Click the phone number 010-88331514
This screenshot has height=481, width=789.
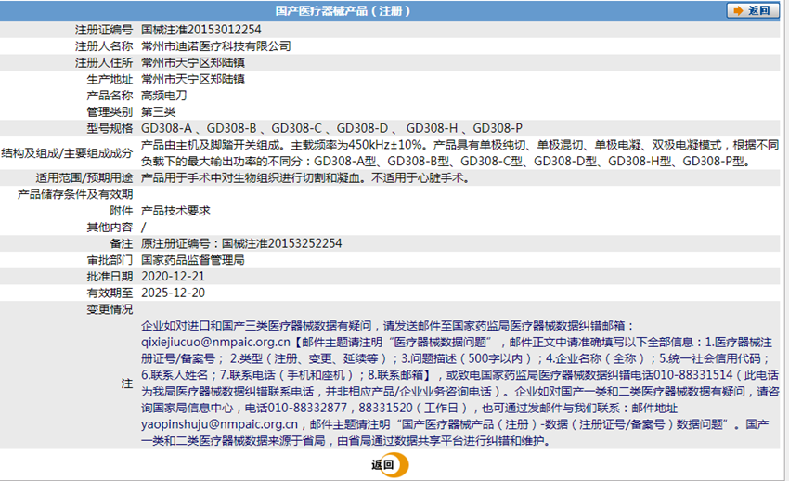tap(692, 375)
